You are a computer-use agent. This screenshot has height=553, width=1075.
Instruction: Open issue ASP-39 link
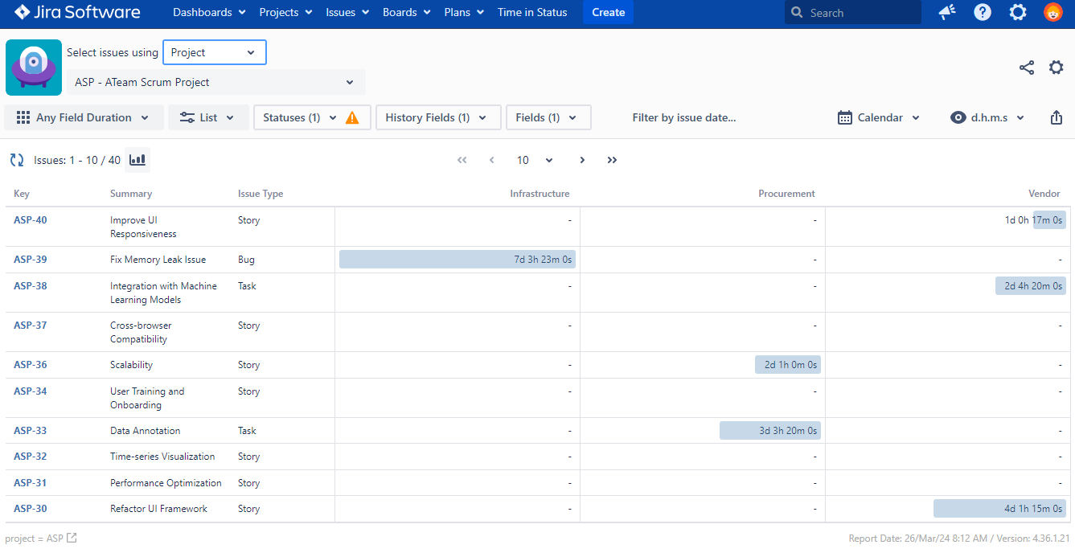point(31,260)
